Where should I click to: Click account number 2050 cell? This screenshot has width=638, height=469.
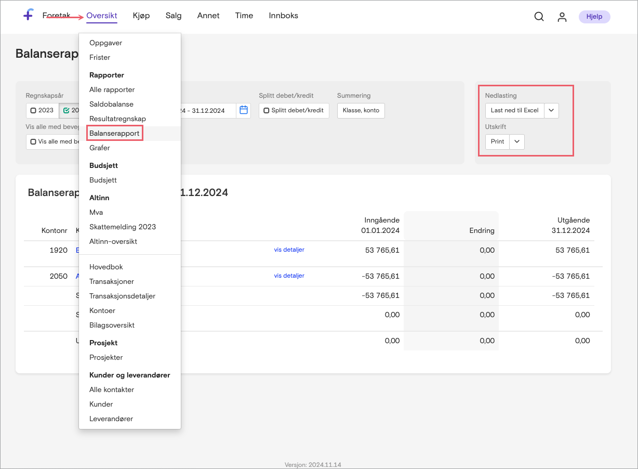tap(59, 276)
